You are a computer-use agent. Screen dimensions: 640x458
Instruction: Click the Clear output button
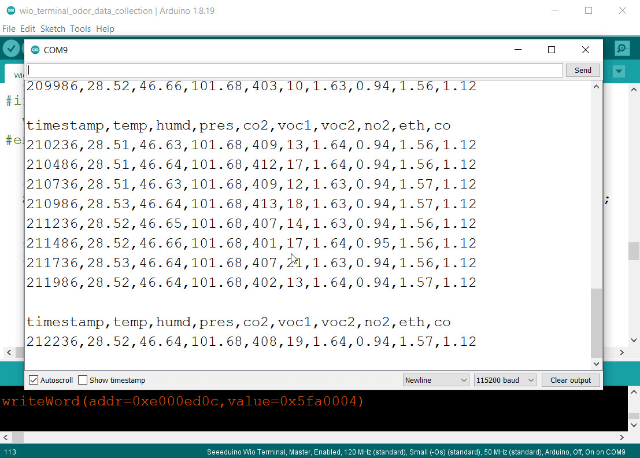click(570, 380)
